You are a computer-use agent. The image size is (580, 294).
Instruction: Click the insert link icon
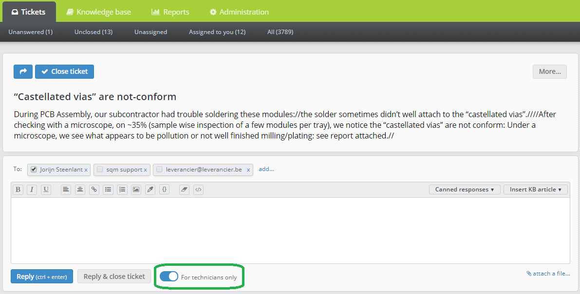(x=94, y=190)
